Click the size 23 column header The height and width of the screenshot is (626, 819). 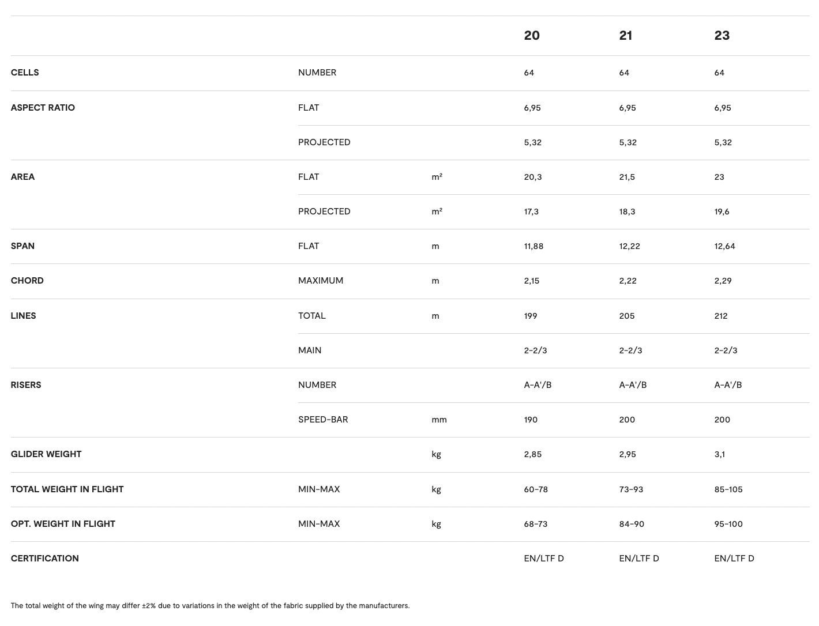[x=722, y=36]
